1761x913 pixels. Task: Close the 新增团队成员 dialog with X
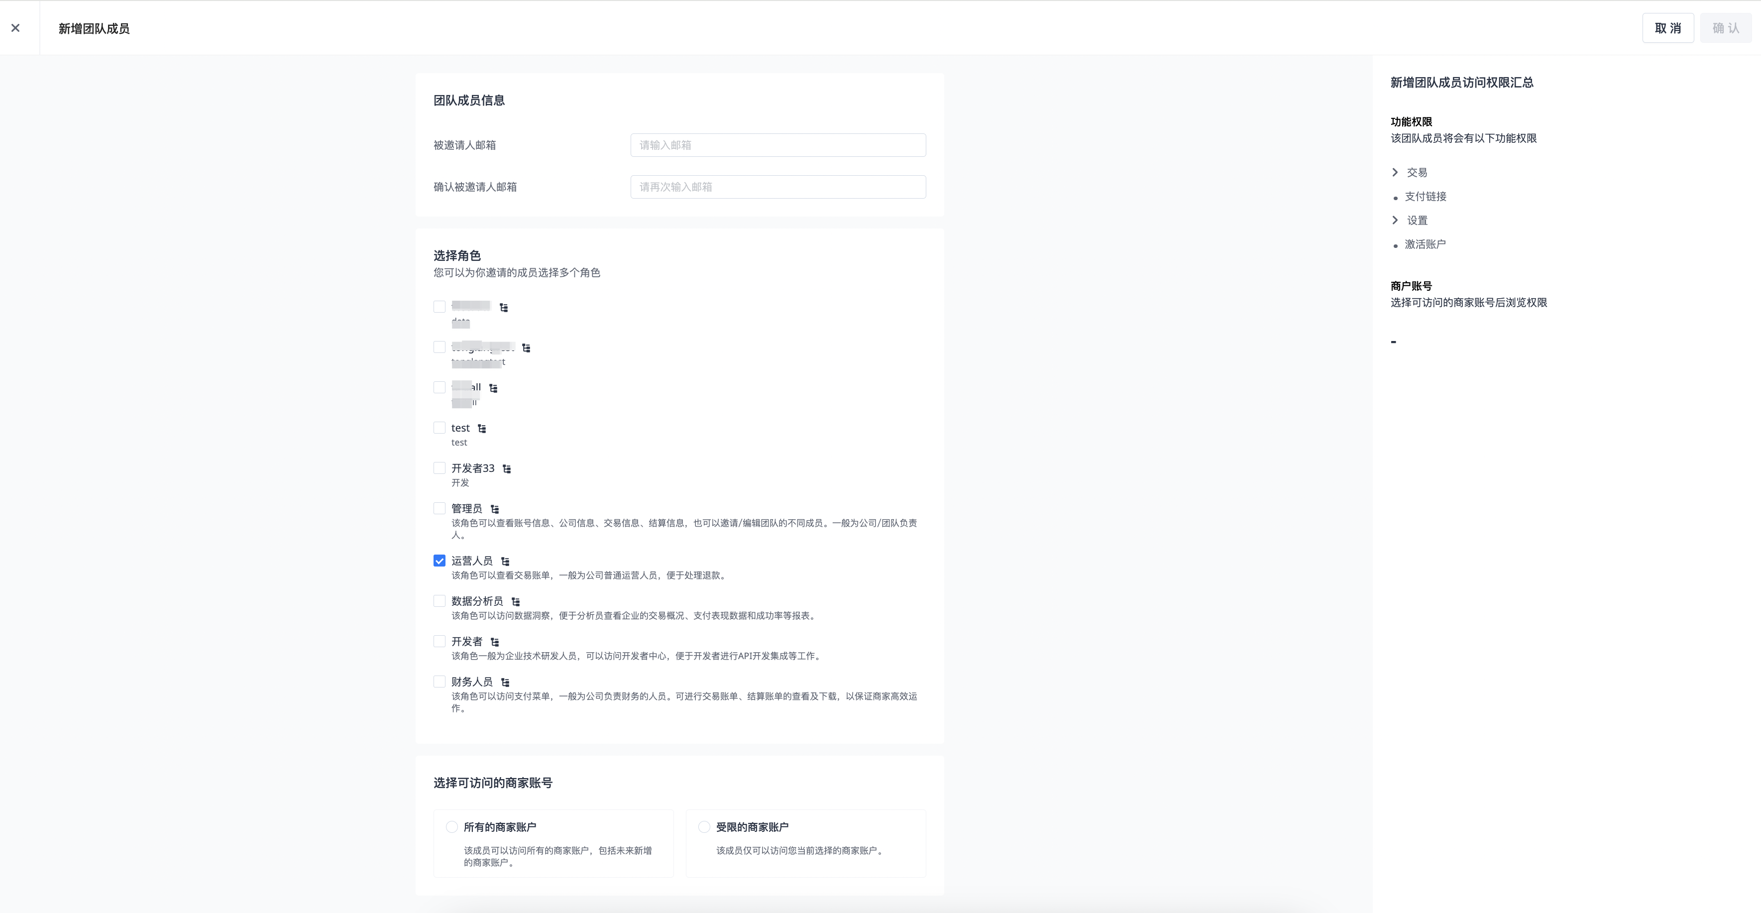coord(16,28)
